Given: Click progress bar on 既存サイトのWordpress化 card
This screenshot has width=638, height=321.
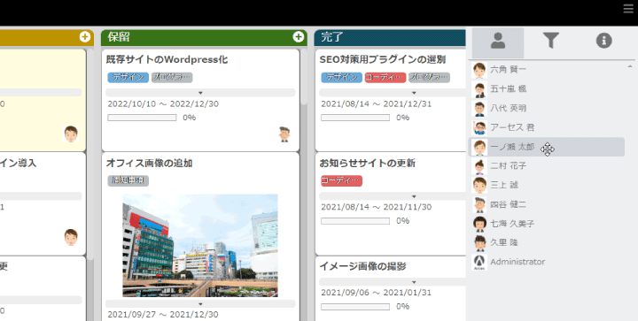Looking at the screenshot, I should pyautogui.click(x=142, y=118).
